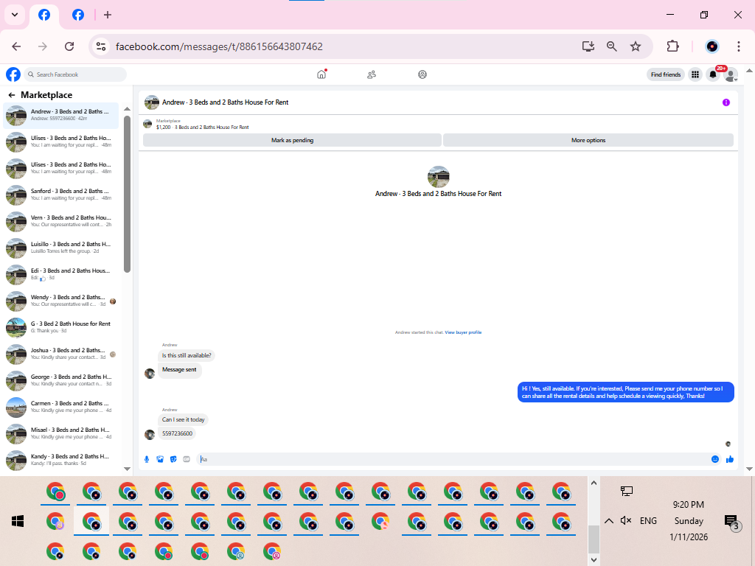Screen dimensions: 755x566
Task: Open the Friends icon in top navigation
Action: point(372,74)
